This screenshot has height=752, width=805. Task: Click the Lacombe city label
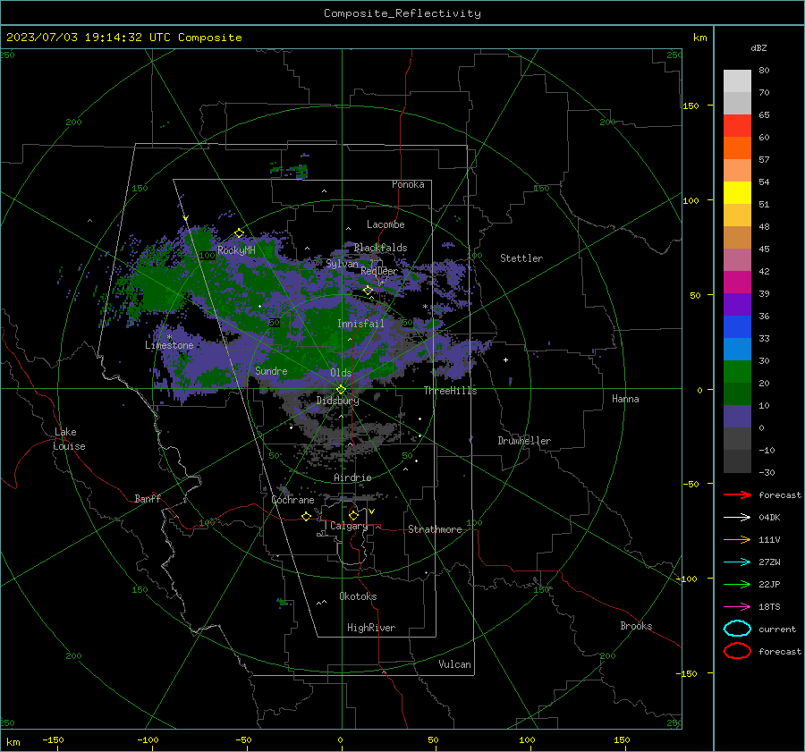pyautogui.click(x=386, y=224)
